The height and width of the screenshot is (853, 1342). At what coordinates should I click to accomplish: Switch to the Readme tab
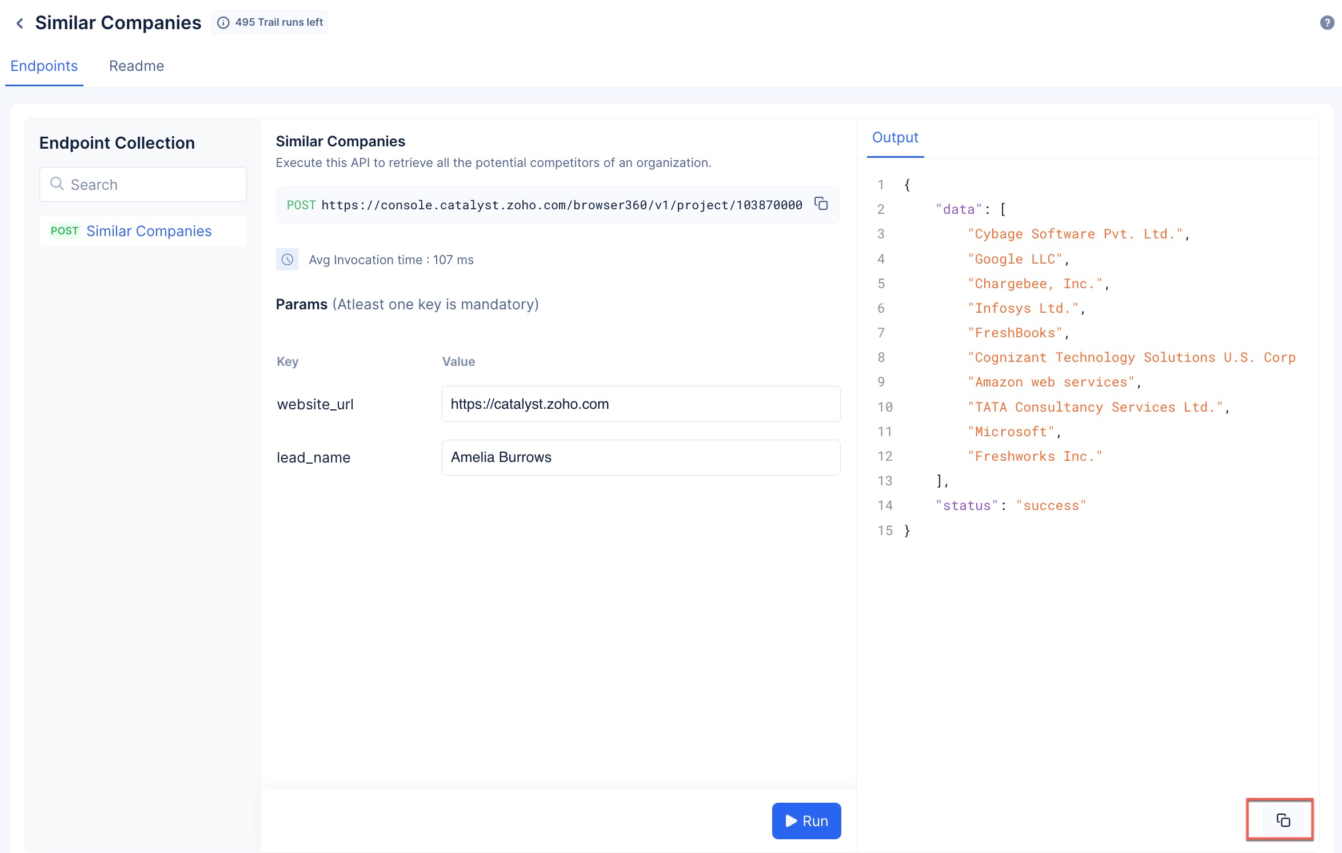pos(137,66)
